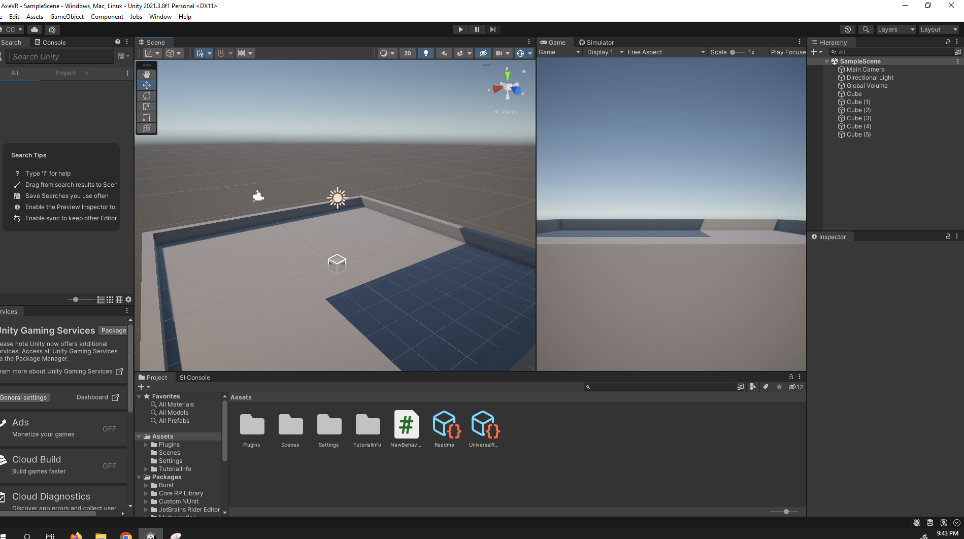Open the Free Aspect dropdown
This screenshot has height=539, width=964.
[666, 52]
